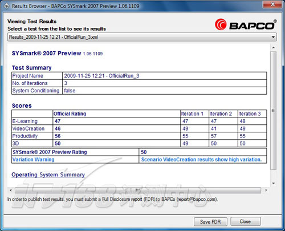Open the results file dropdown arrow

coord(273,37)
